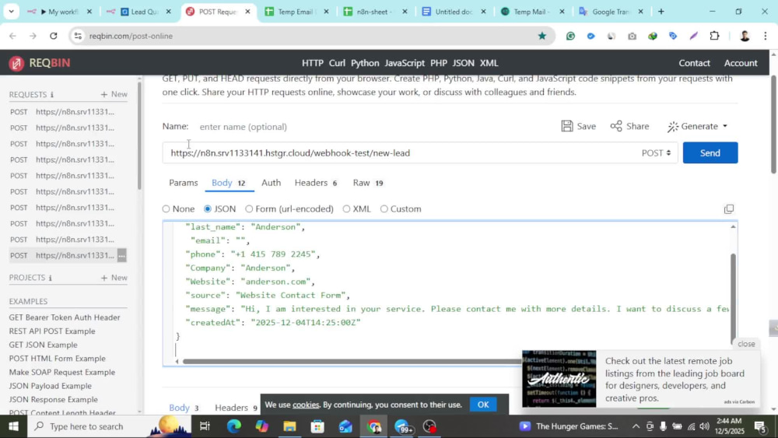The height and width of the screenshot is (438, 778).
Task: Show hidden system tray icons
Action: (x=636, y=426)
